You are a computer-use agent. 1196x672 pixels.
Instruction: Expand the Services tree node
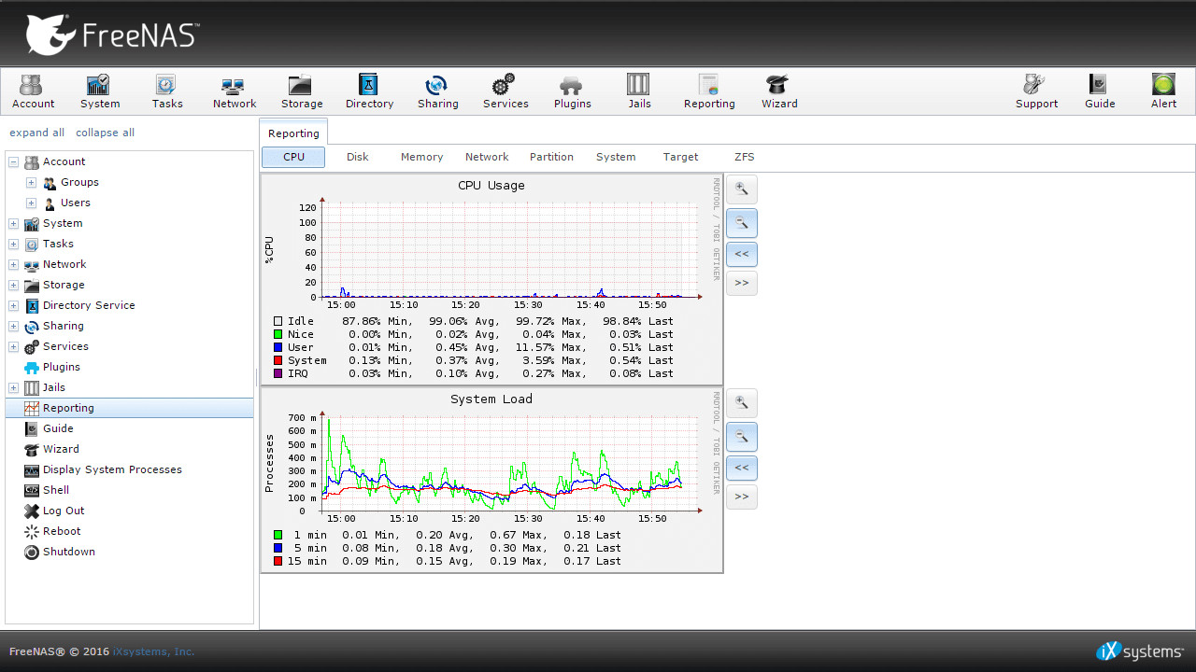(x=14, y=346)
